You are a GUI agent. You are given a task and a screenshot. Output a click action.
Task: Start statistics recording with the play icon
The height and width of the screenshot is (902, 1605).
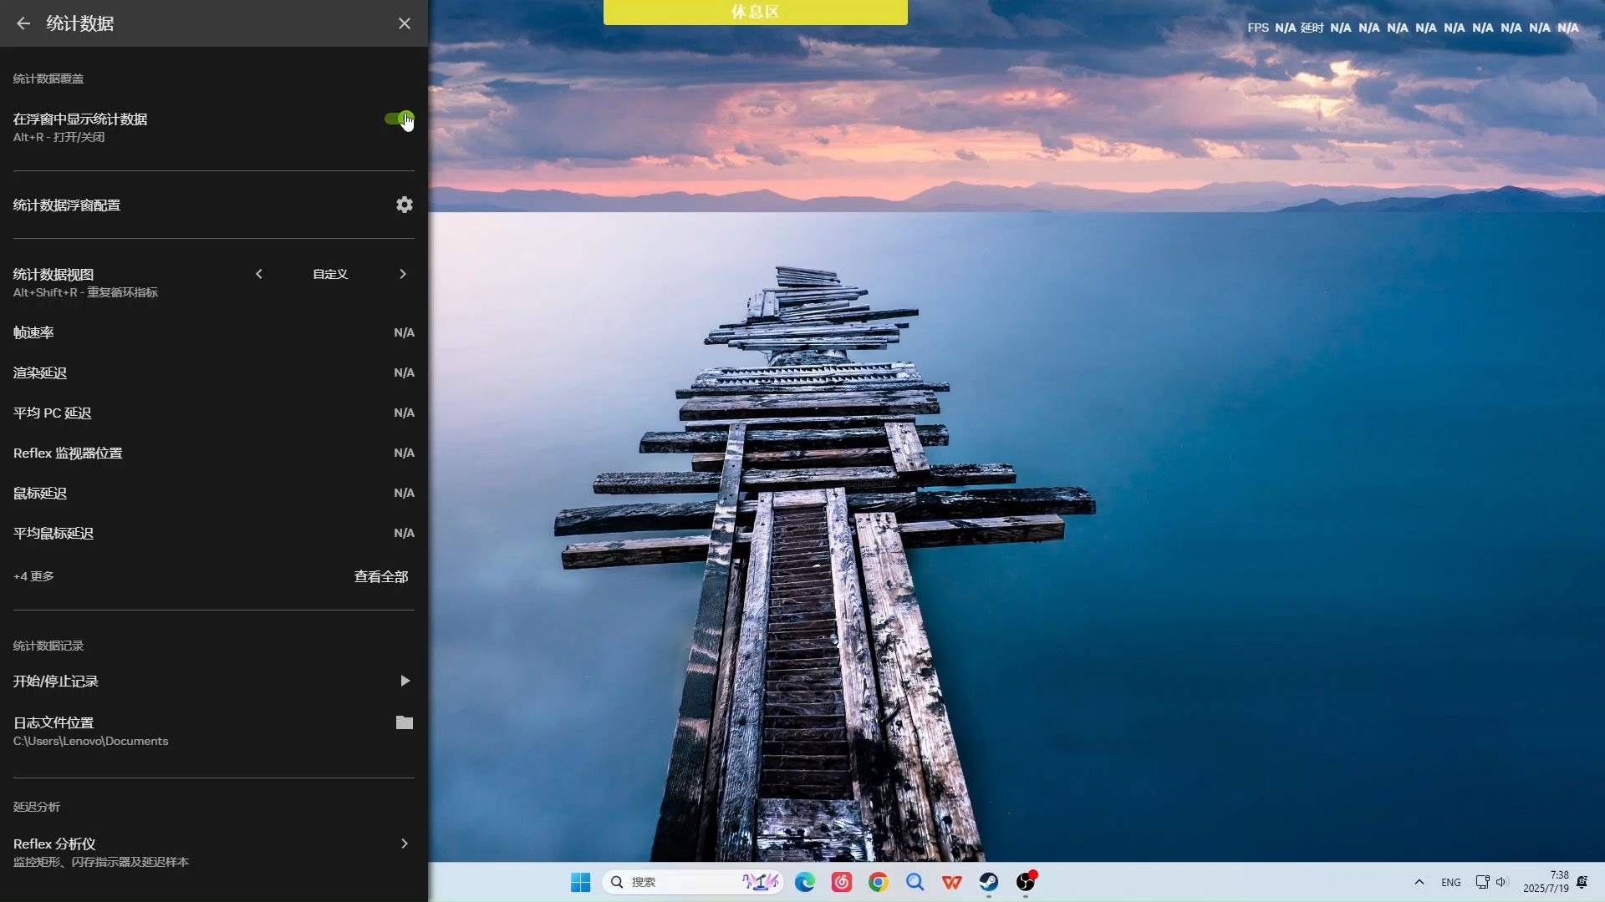pos(404,681)
